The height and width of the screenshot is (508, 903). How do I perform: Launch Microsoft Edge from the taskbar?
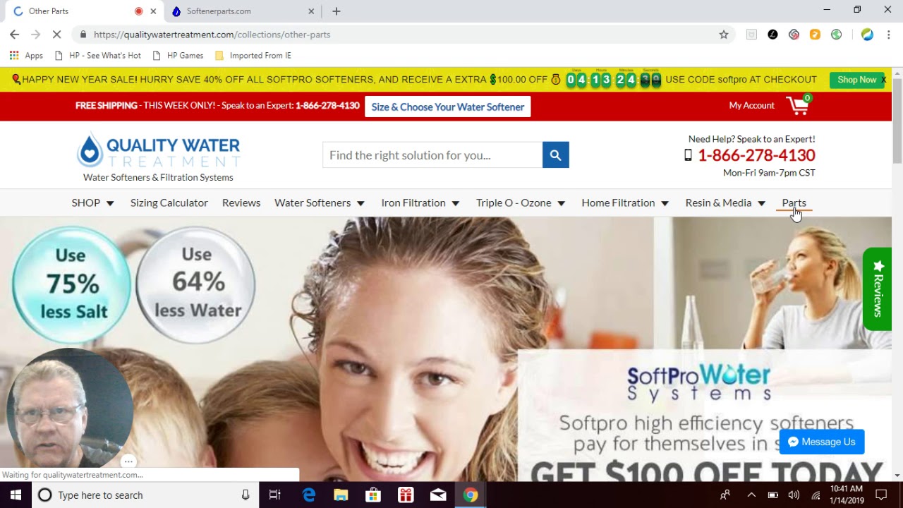click(x=309, y=495)
